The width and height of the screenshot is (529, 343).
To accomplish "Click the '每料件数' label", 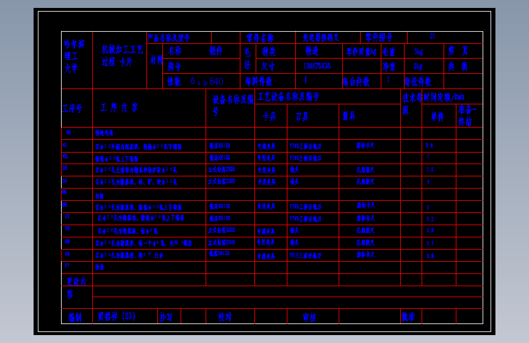I will coord(259,81).
